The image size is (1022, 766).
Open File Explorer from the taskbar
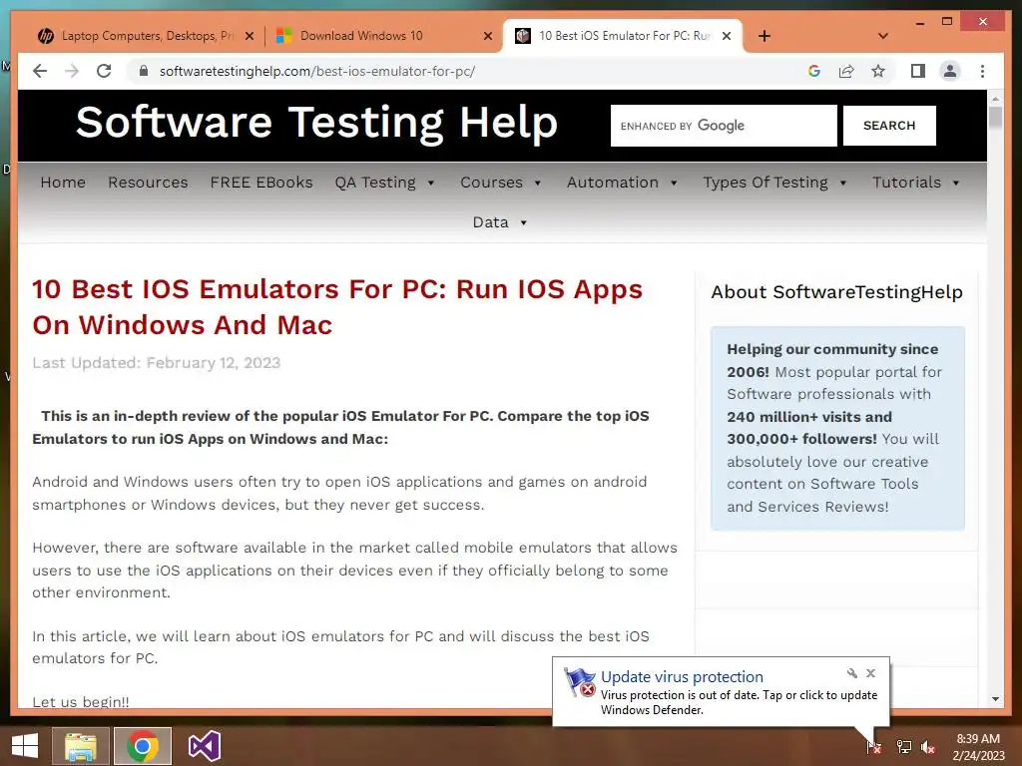(x=80, y=746)
